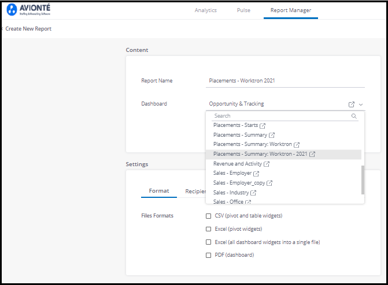Open Avionté logo home link
Viewport: 388px width, 285px height.
pyautogui.click(x=28, y=10)
